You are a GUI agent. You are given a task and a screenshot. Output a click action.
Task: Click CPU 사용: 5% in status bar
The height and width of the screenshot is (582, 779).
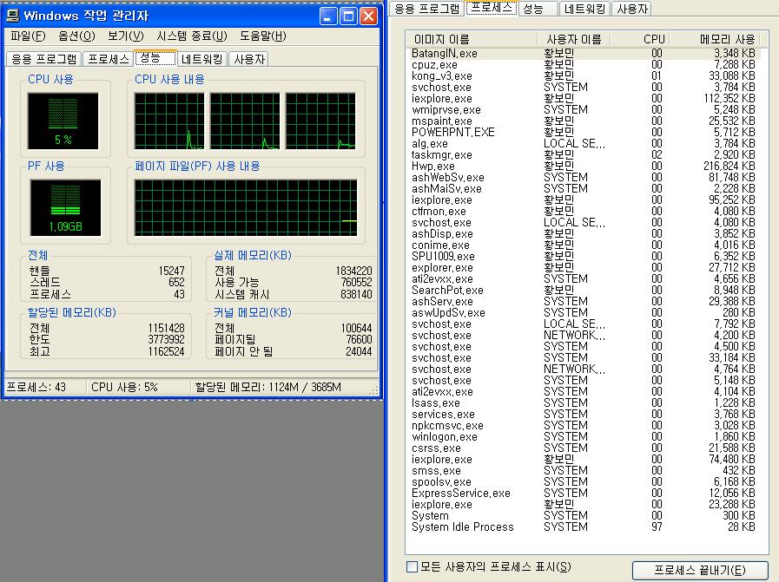[x=124, y=387]
